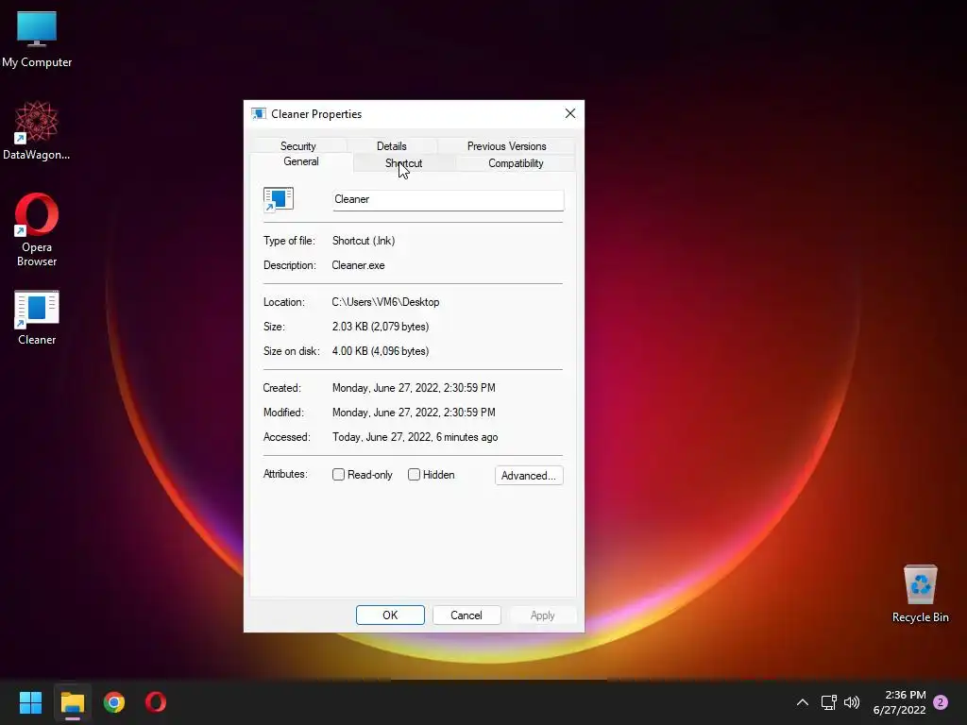
Task: Launch Opera from the taskbar
Action: point(156,702)
